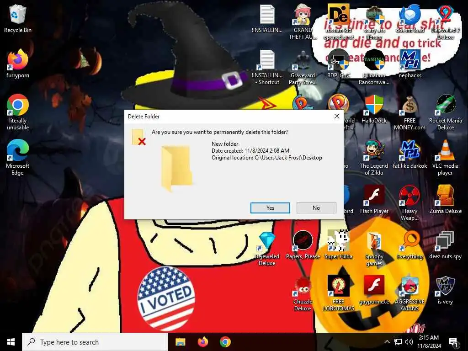Select the Rocket Mania Deluxe icon

pyautogui.click(x=445, y=112)
